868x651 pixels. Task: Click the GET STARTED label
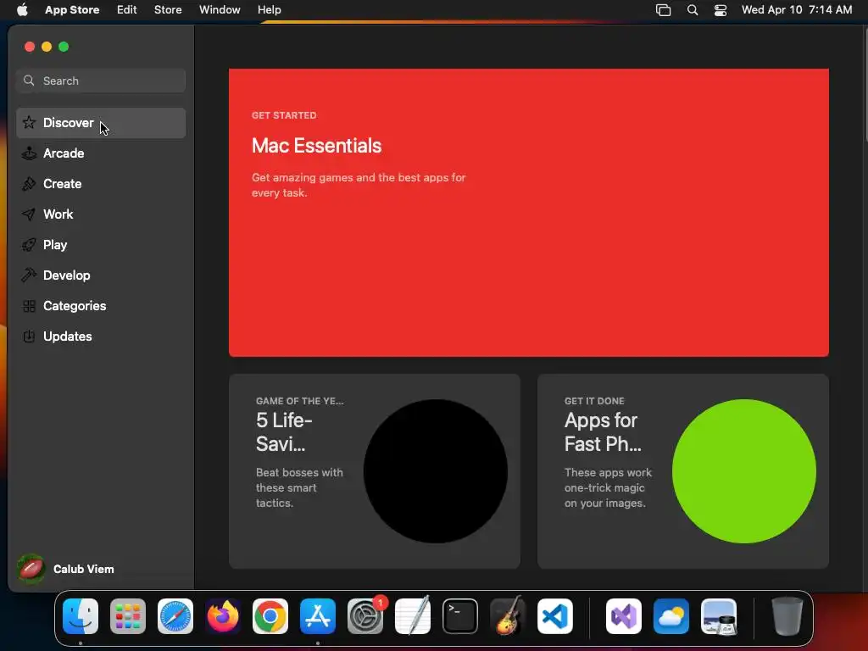pos(284,115)
